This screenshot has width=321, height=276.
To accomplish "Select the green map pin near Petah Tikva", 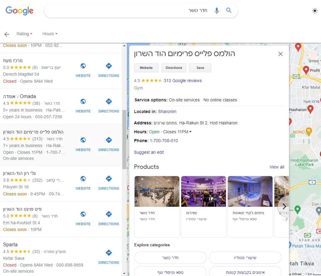I will pyautogui.click(x=297, y=210).
